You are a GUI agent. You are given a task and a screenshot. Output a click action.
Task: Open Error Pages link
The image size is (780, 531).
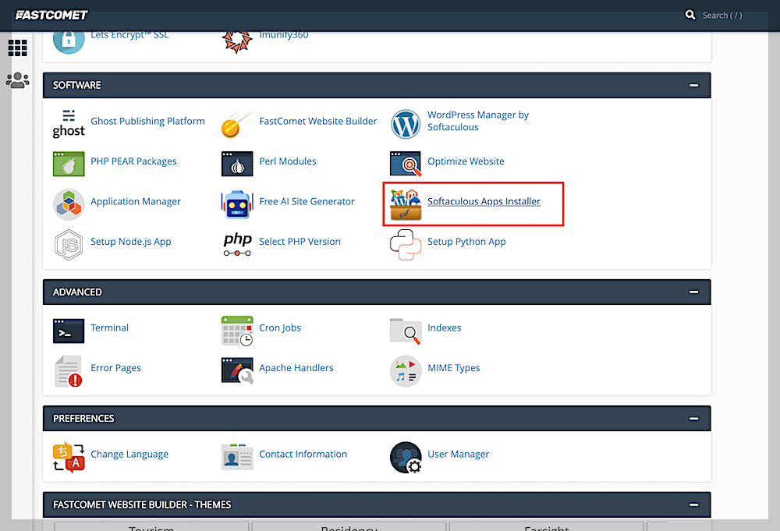pos(115,368)
